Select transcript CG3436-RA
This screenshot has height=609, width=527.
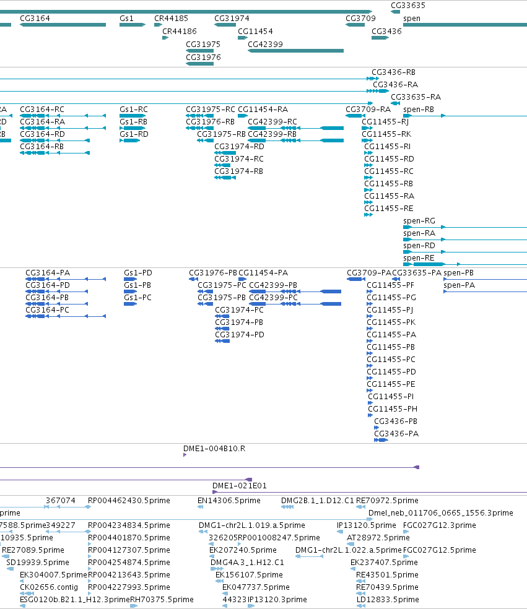(x=396, y=85)
